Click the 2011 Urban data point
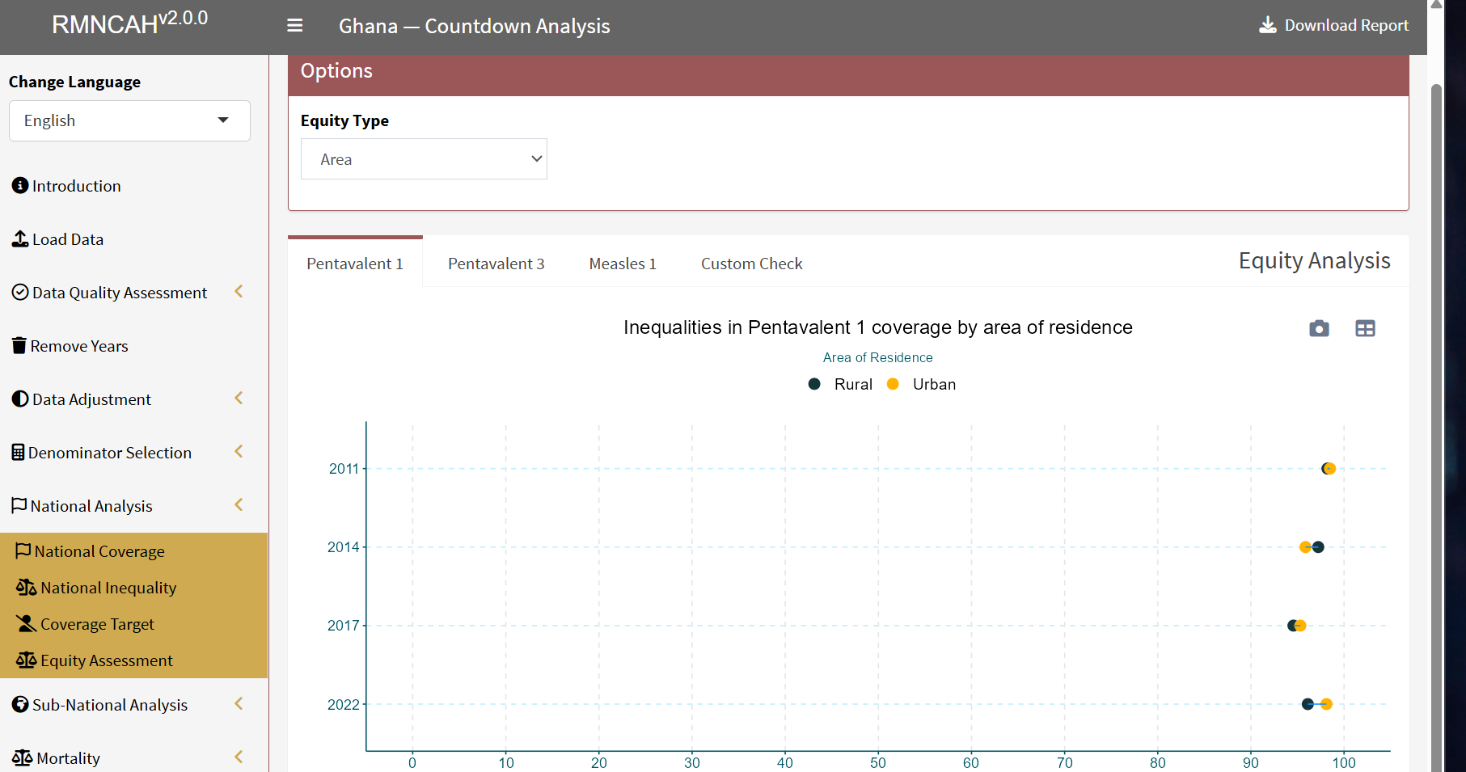Image resolution: width=1466 pixels, height=772 pixels. click(x=1329, y=469)
